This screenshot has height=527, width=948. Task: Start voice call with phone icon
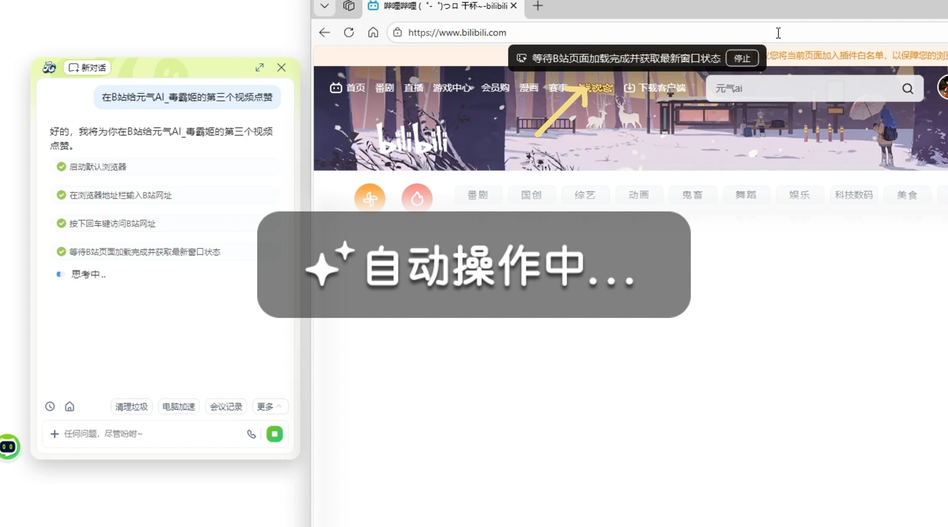[251, 434]
